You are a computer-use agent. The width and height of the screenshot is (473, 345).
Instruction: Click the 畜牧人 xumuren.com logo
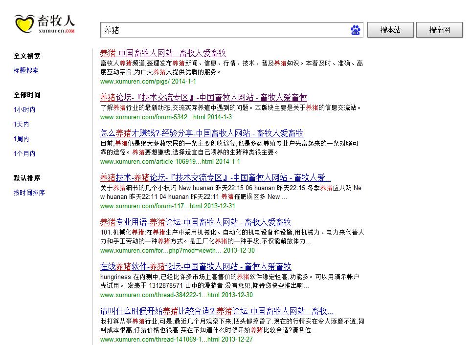click(x=45, y=23)
